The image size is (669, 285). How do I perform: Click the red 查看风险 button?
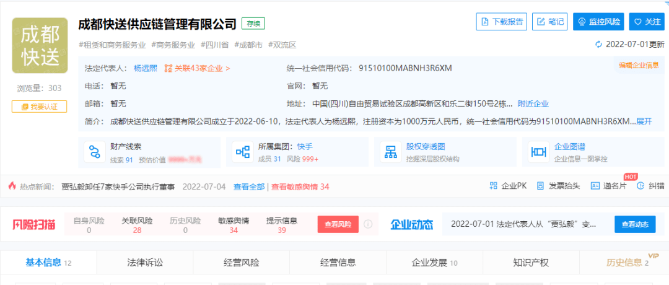coord(338,224)
